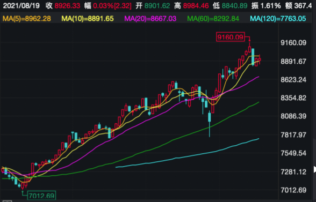Click the last red candle on the chart

[260, 59]
